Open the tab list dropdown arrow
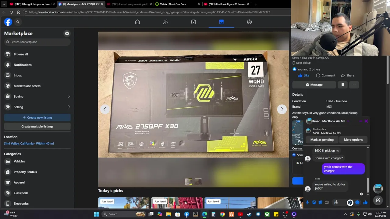The height and width of the screenshot is (219, 390). [4, 4]
